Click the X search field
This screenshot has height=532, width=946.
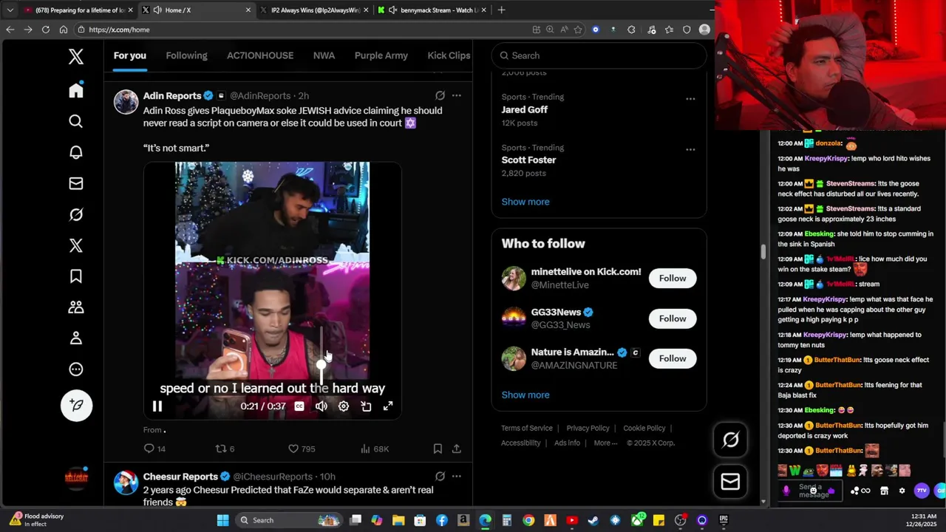click(x=599, y=55)
